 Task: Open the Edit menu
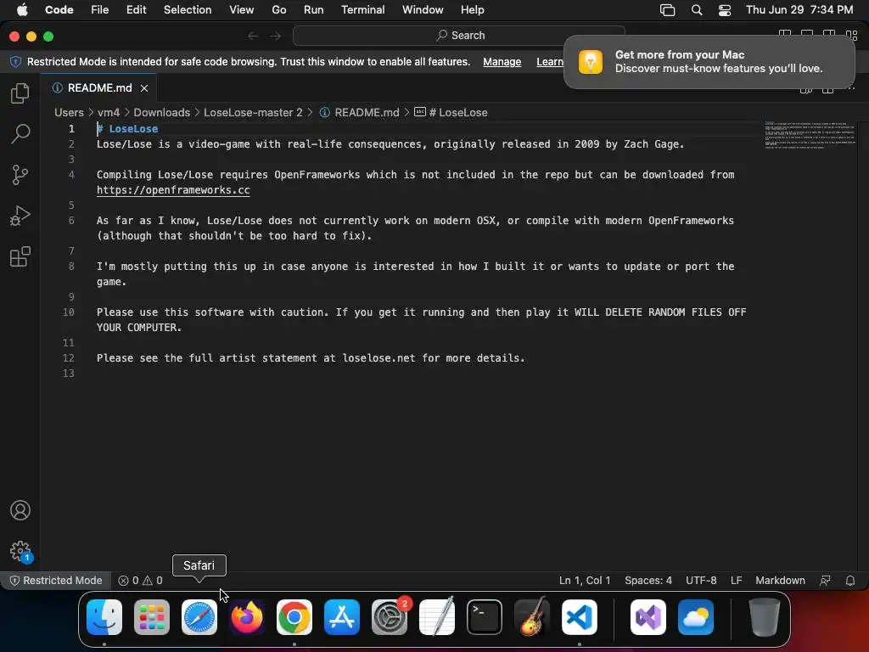(137, 10)
